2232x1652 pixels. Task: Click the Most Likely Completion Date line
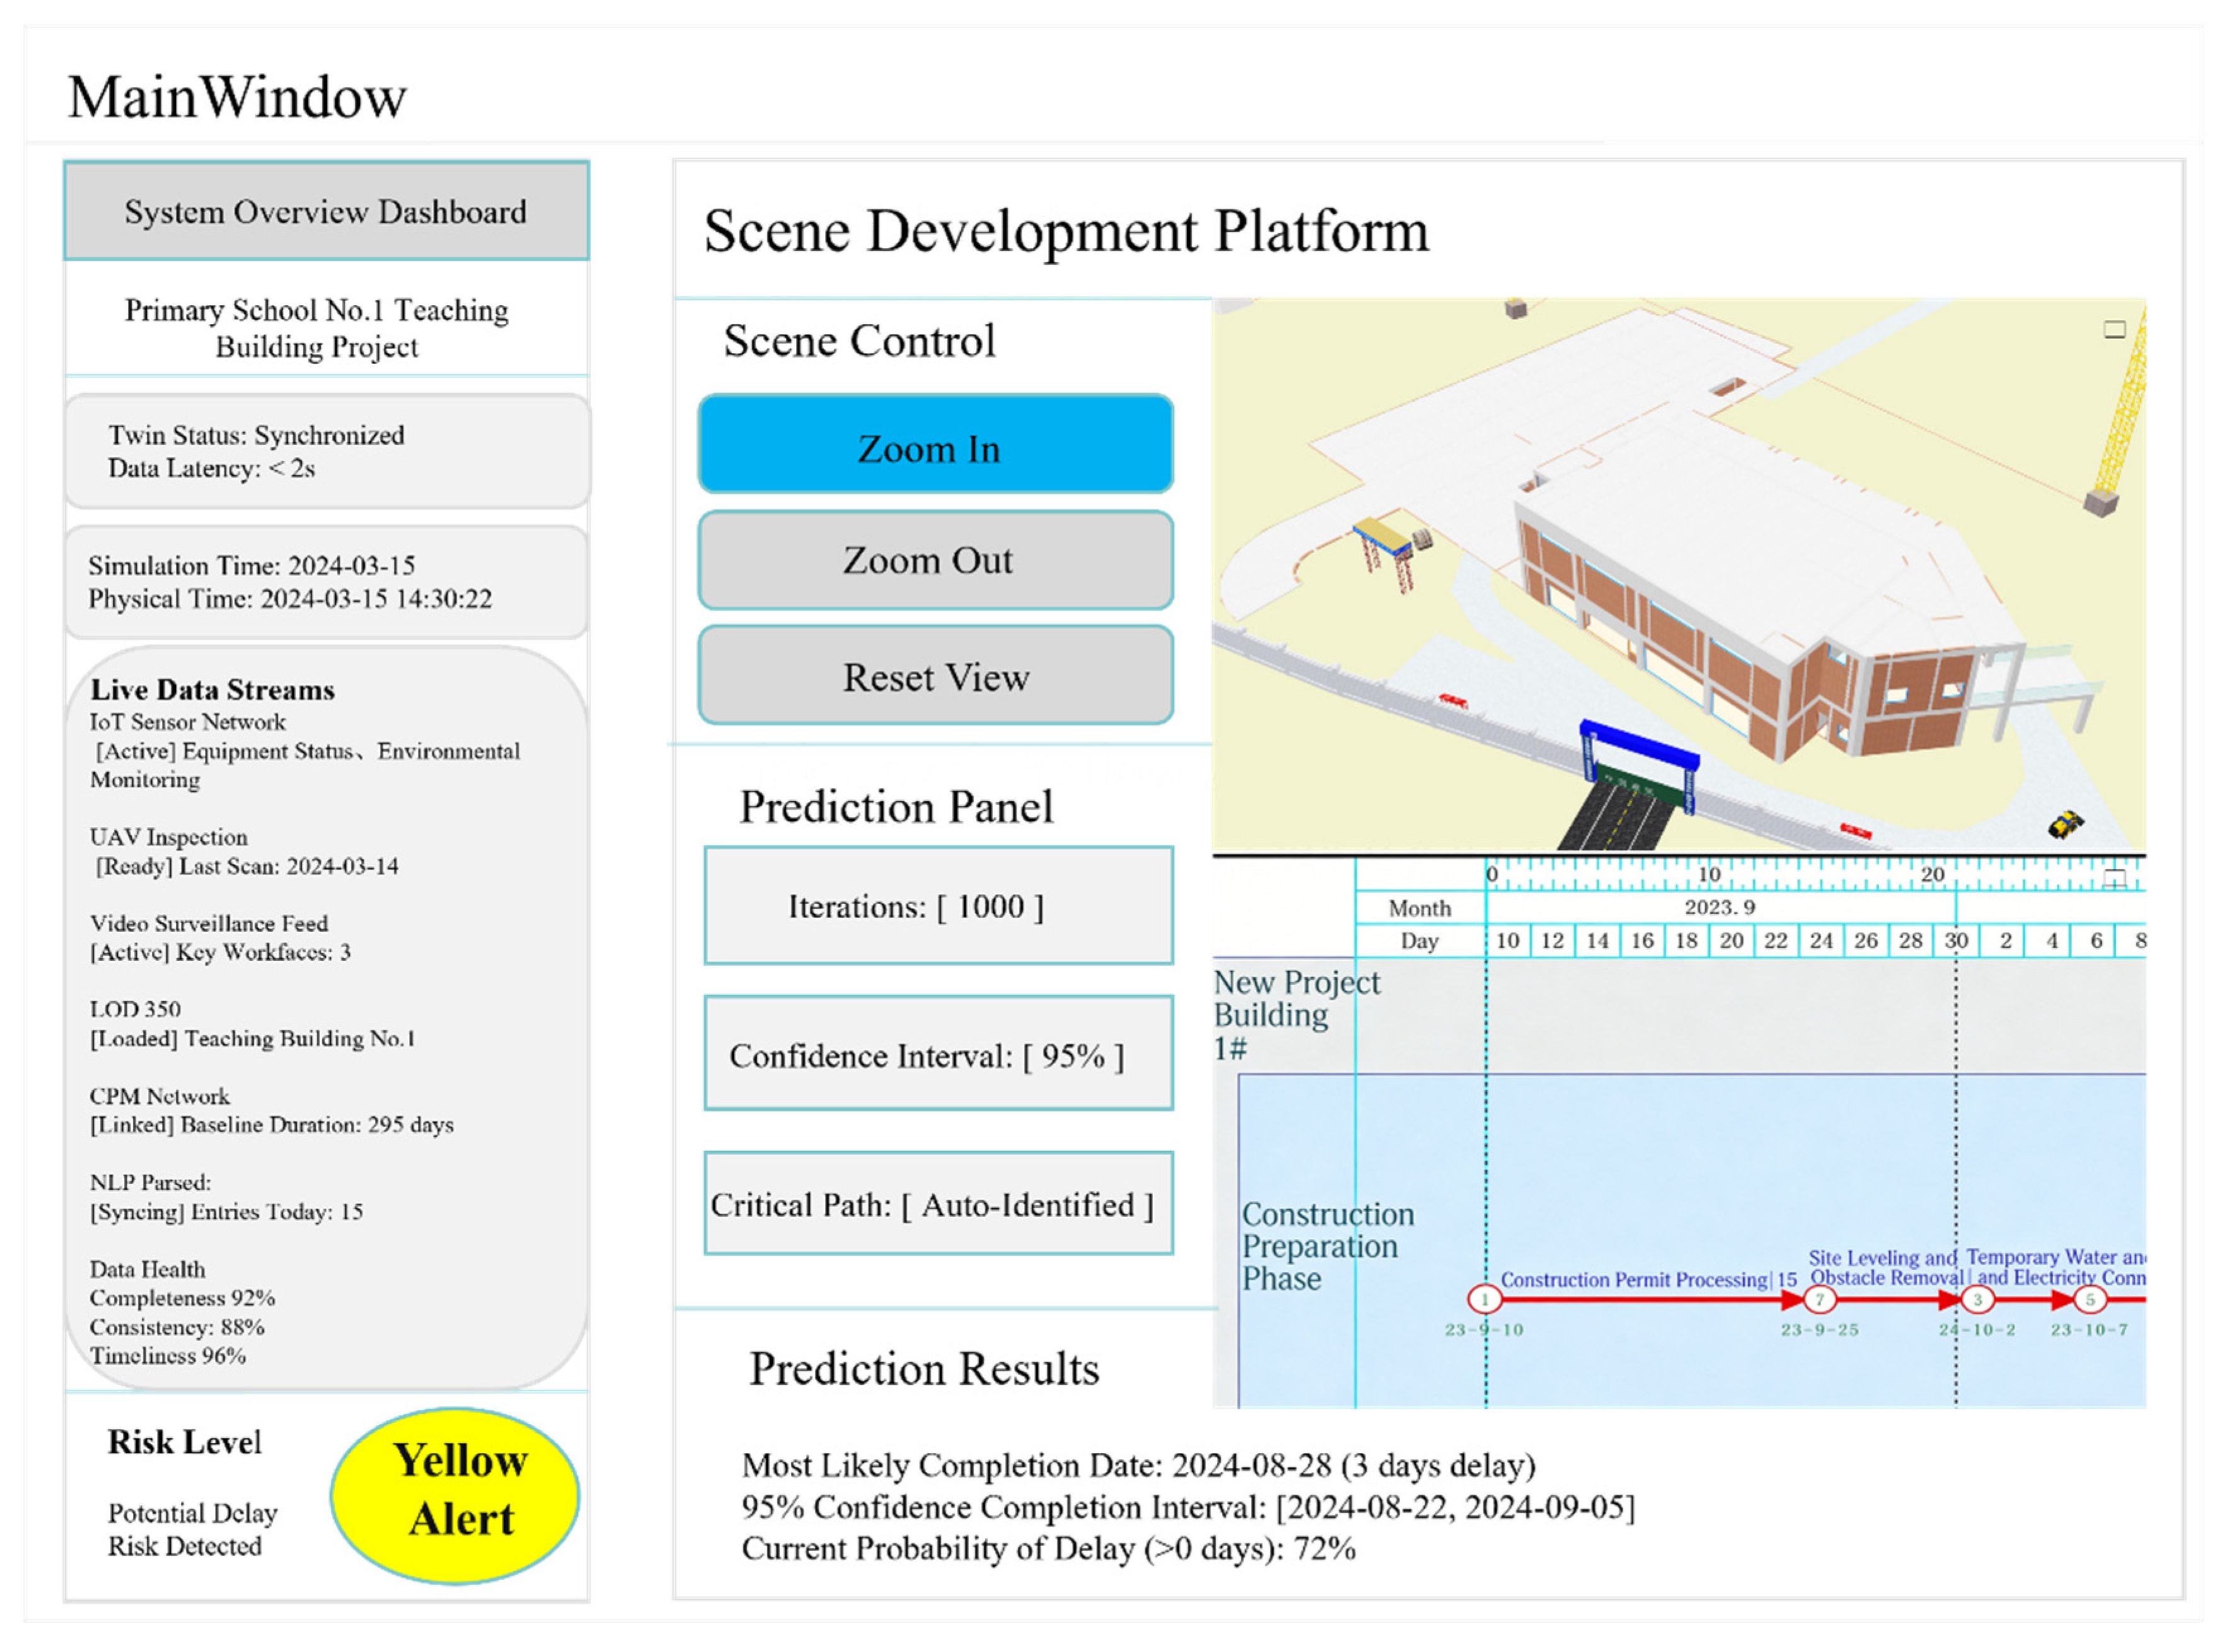pos(1138,1465)
